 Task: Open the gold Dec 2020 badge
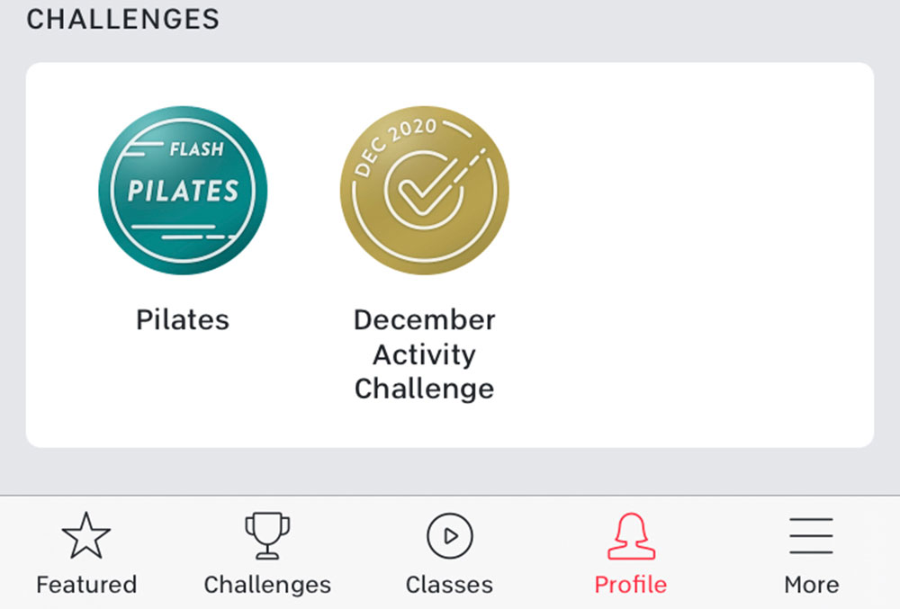click(424, 191)
